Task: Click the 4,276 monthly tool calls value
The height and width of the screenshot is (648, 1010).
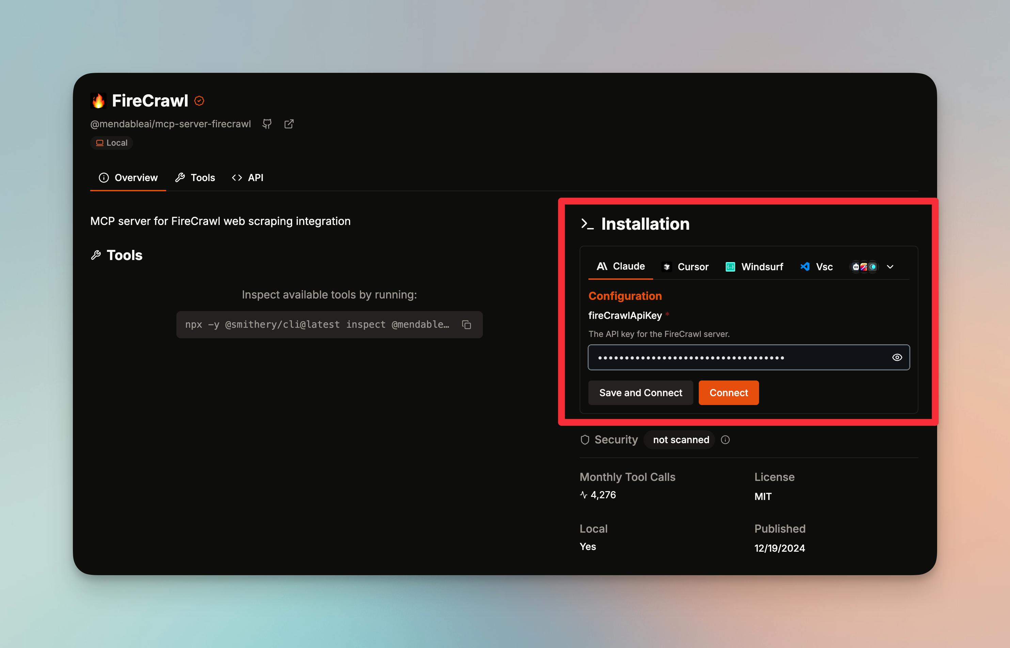Action: coord(603,495)
